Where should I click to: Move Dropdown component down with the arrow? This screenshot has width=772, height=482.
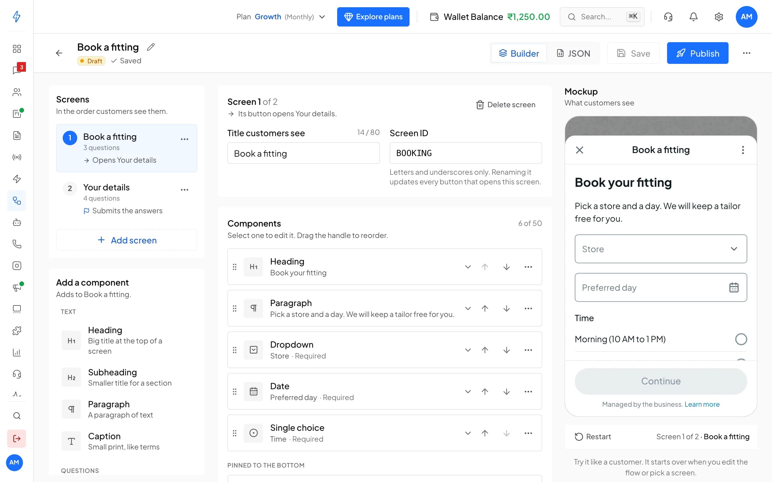click(x=507, y=350)
